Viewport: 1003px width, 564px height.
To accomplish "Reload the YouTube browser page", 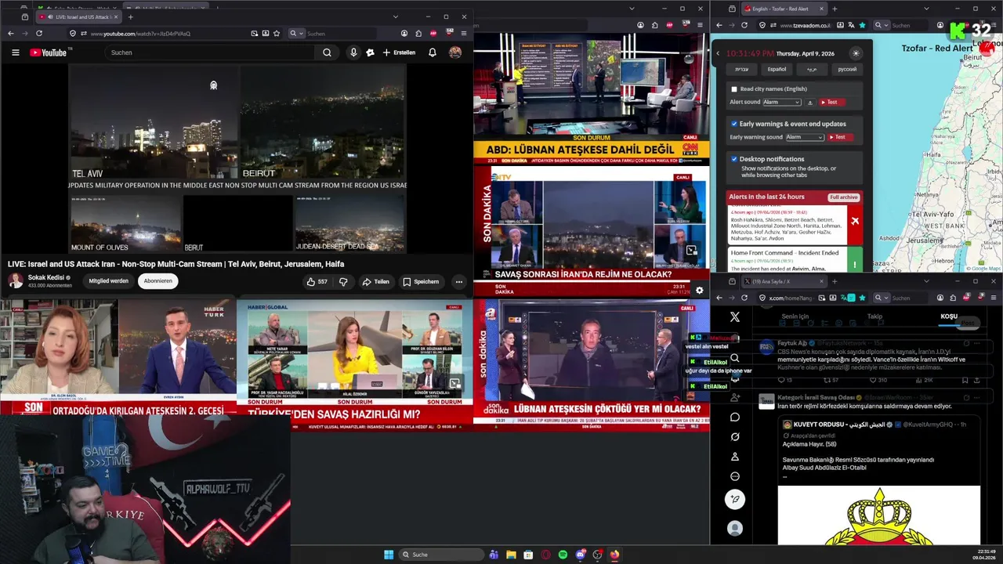I will 38,34.
